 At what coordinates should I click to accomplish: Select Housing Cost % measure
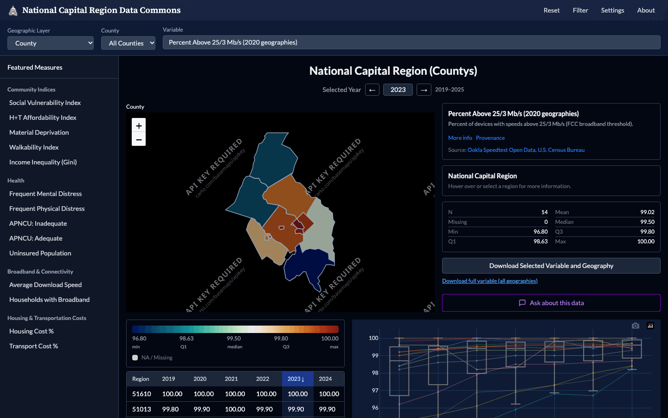32,331
